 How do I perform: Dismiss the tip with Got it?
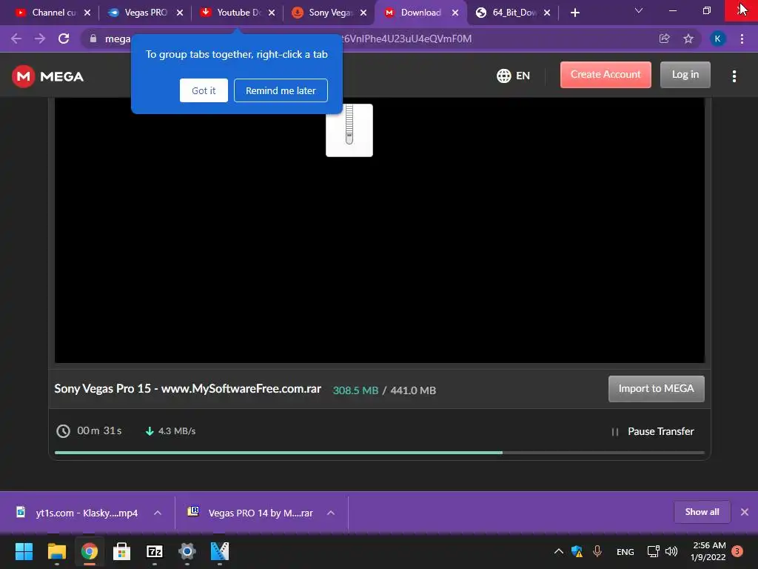point(204,90)
